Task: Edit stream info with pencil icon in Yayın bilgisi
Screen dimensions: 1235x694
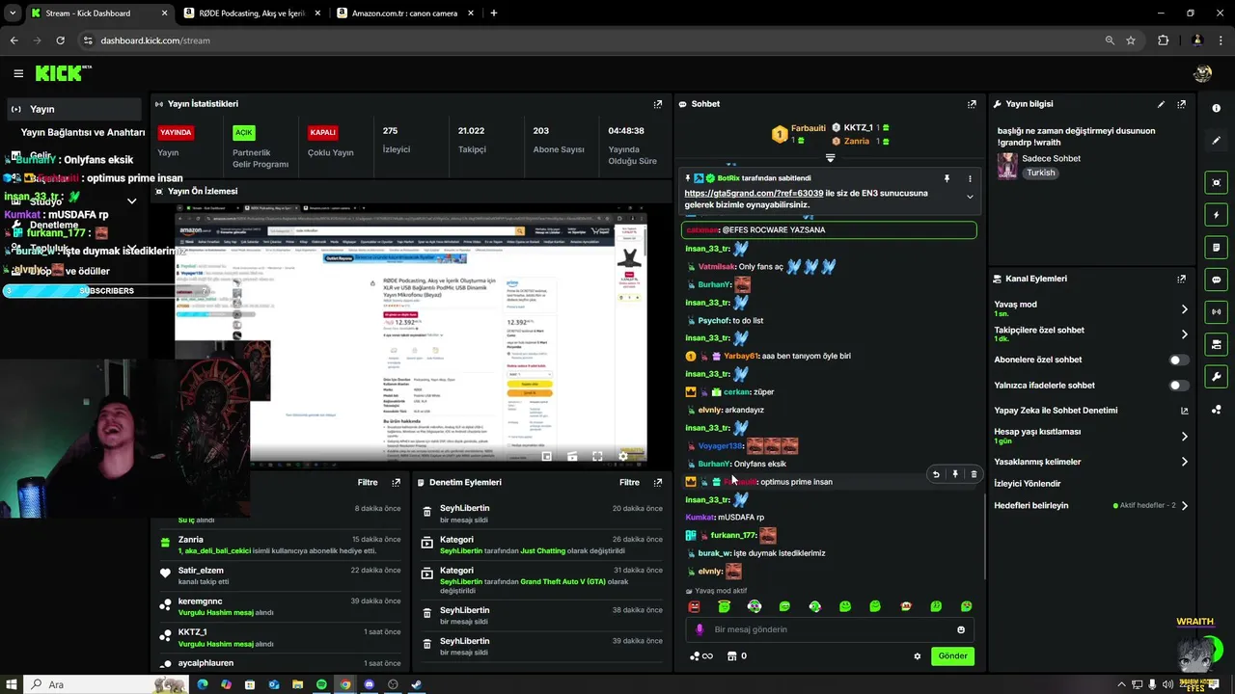Action: coord(1161,104)
